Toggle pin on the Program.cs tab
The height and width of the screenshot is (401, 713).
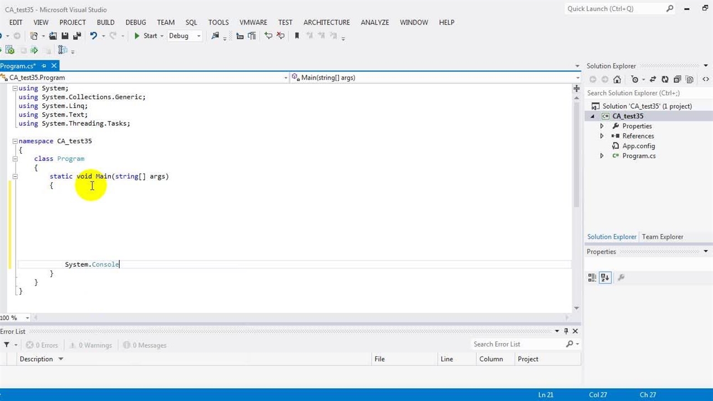point(43,66)
